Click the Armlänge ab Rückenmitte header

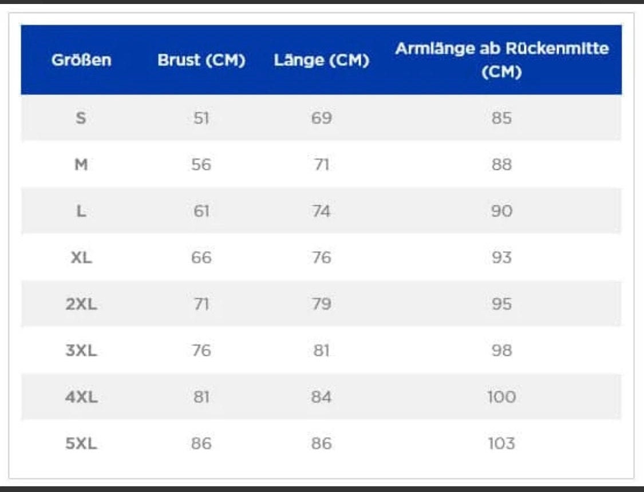(x=502, y=60)
